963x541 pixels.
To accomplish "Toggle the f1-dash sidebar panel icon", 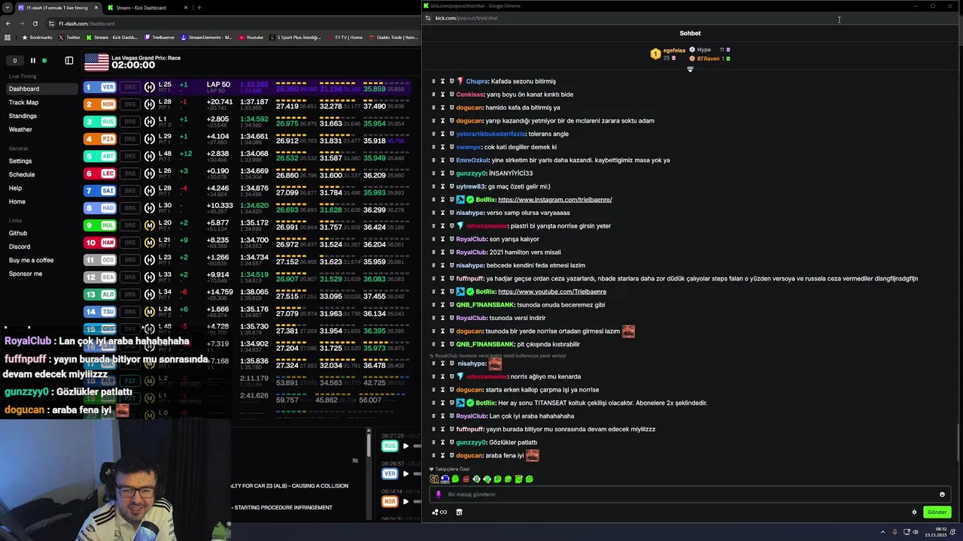I will [x=69, y=60].
